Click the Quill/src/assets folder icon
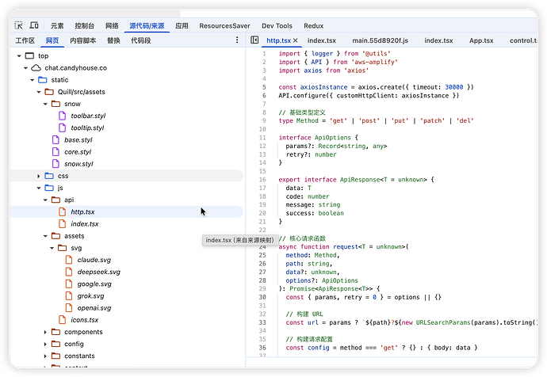Viewport: 547px width, 377px height. click(49, 92)
